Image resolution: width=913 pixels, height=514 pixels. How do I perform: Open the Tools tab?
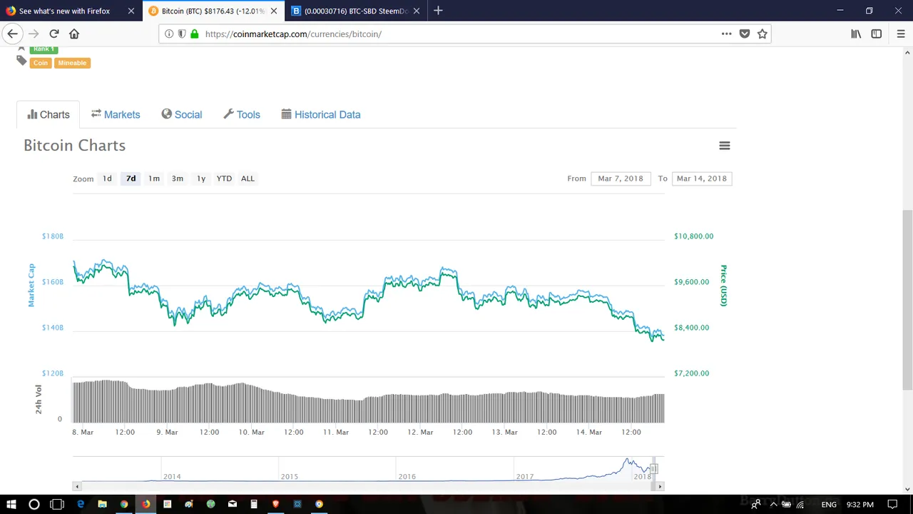(242, 114)
